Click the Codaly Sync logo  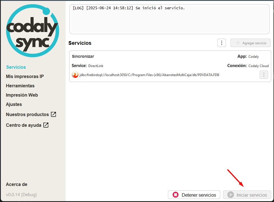[33, 31]
